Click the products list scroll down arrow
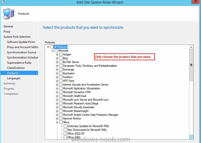This screenshot has width=201, height=143. [191, 137]
